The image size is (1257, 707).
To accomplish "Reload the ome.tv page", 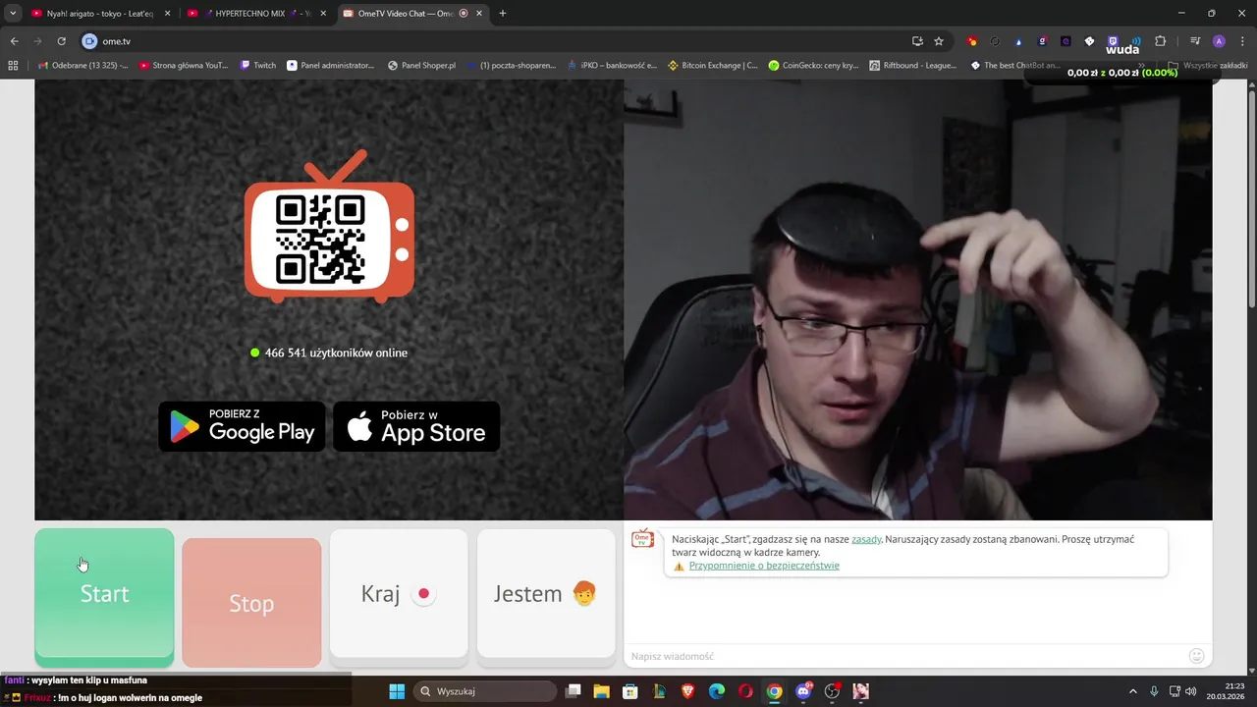I will tap(61, 41).
